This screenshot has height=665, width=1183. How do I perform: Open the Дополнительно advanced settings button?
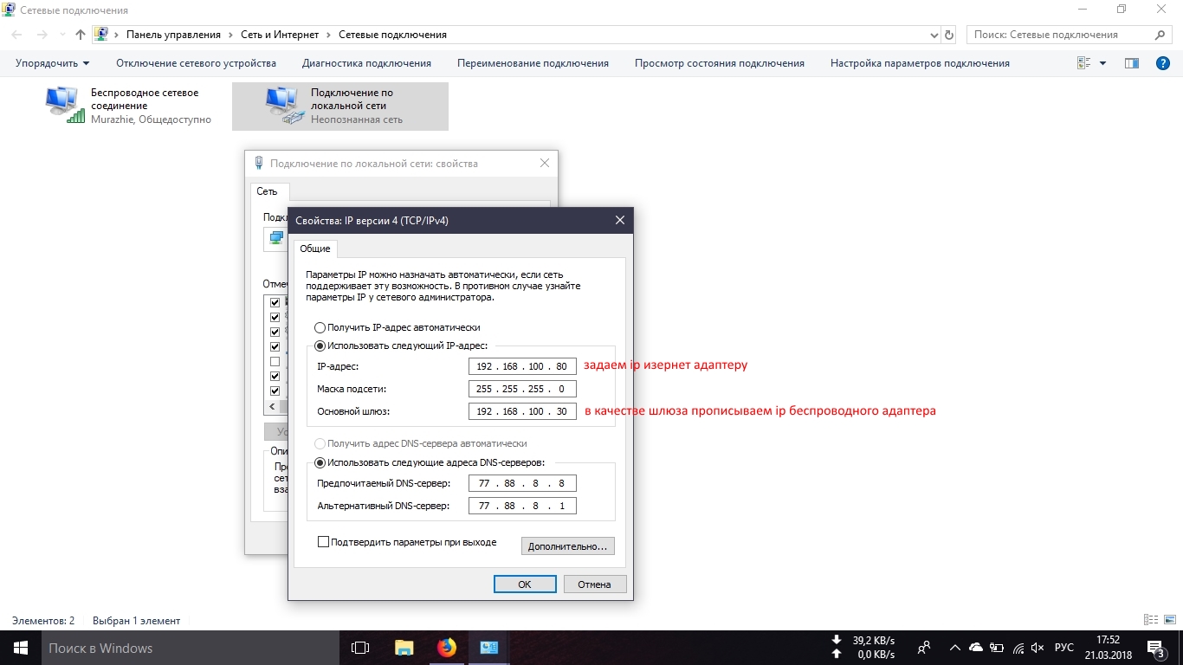[x=567, y=546]
